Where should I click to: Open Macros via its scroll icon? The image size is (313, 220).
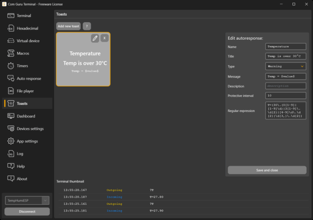click(x=11, y=53)
